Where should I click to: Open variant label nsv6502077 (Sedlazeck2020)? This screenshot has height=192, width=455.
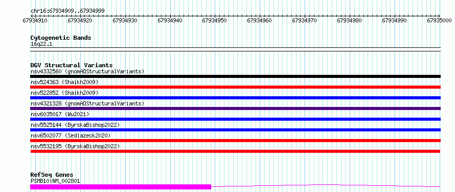pyautogui.click(x=71, y=135)
